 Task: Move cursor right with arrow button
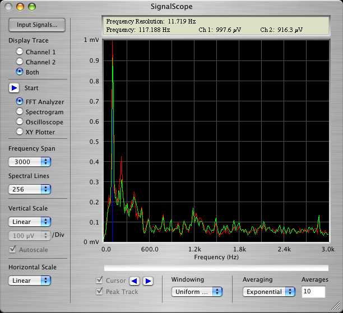[147, 281]
